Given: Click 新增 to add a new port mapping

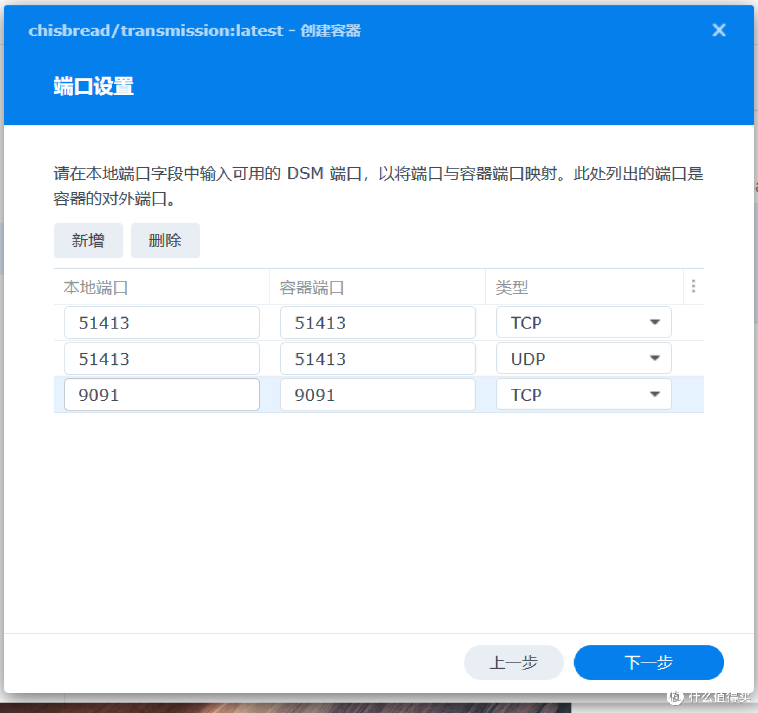Looking at the screenshot, I should [x=88, y=240].
